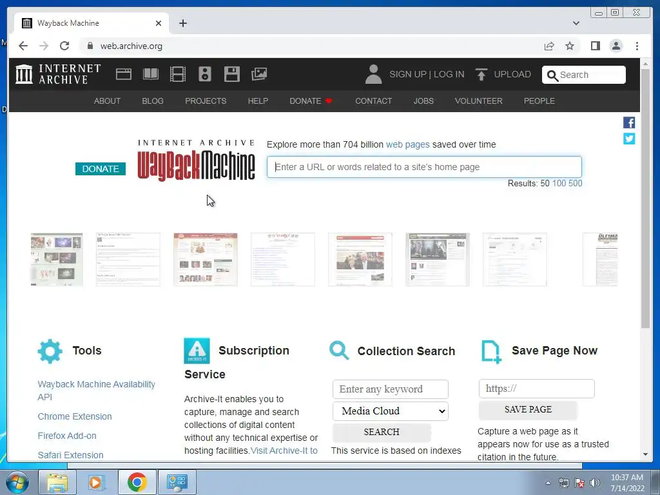Open the Chrome Extension link
This screenshot has width=660, height=495.
point(75,416)
